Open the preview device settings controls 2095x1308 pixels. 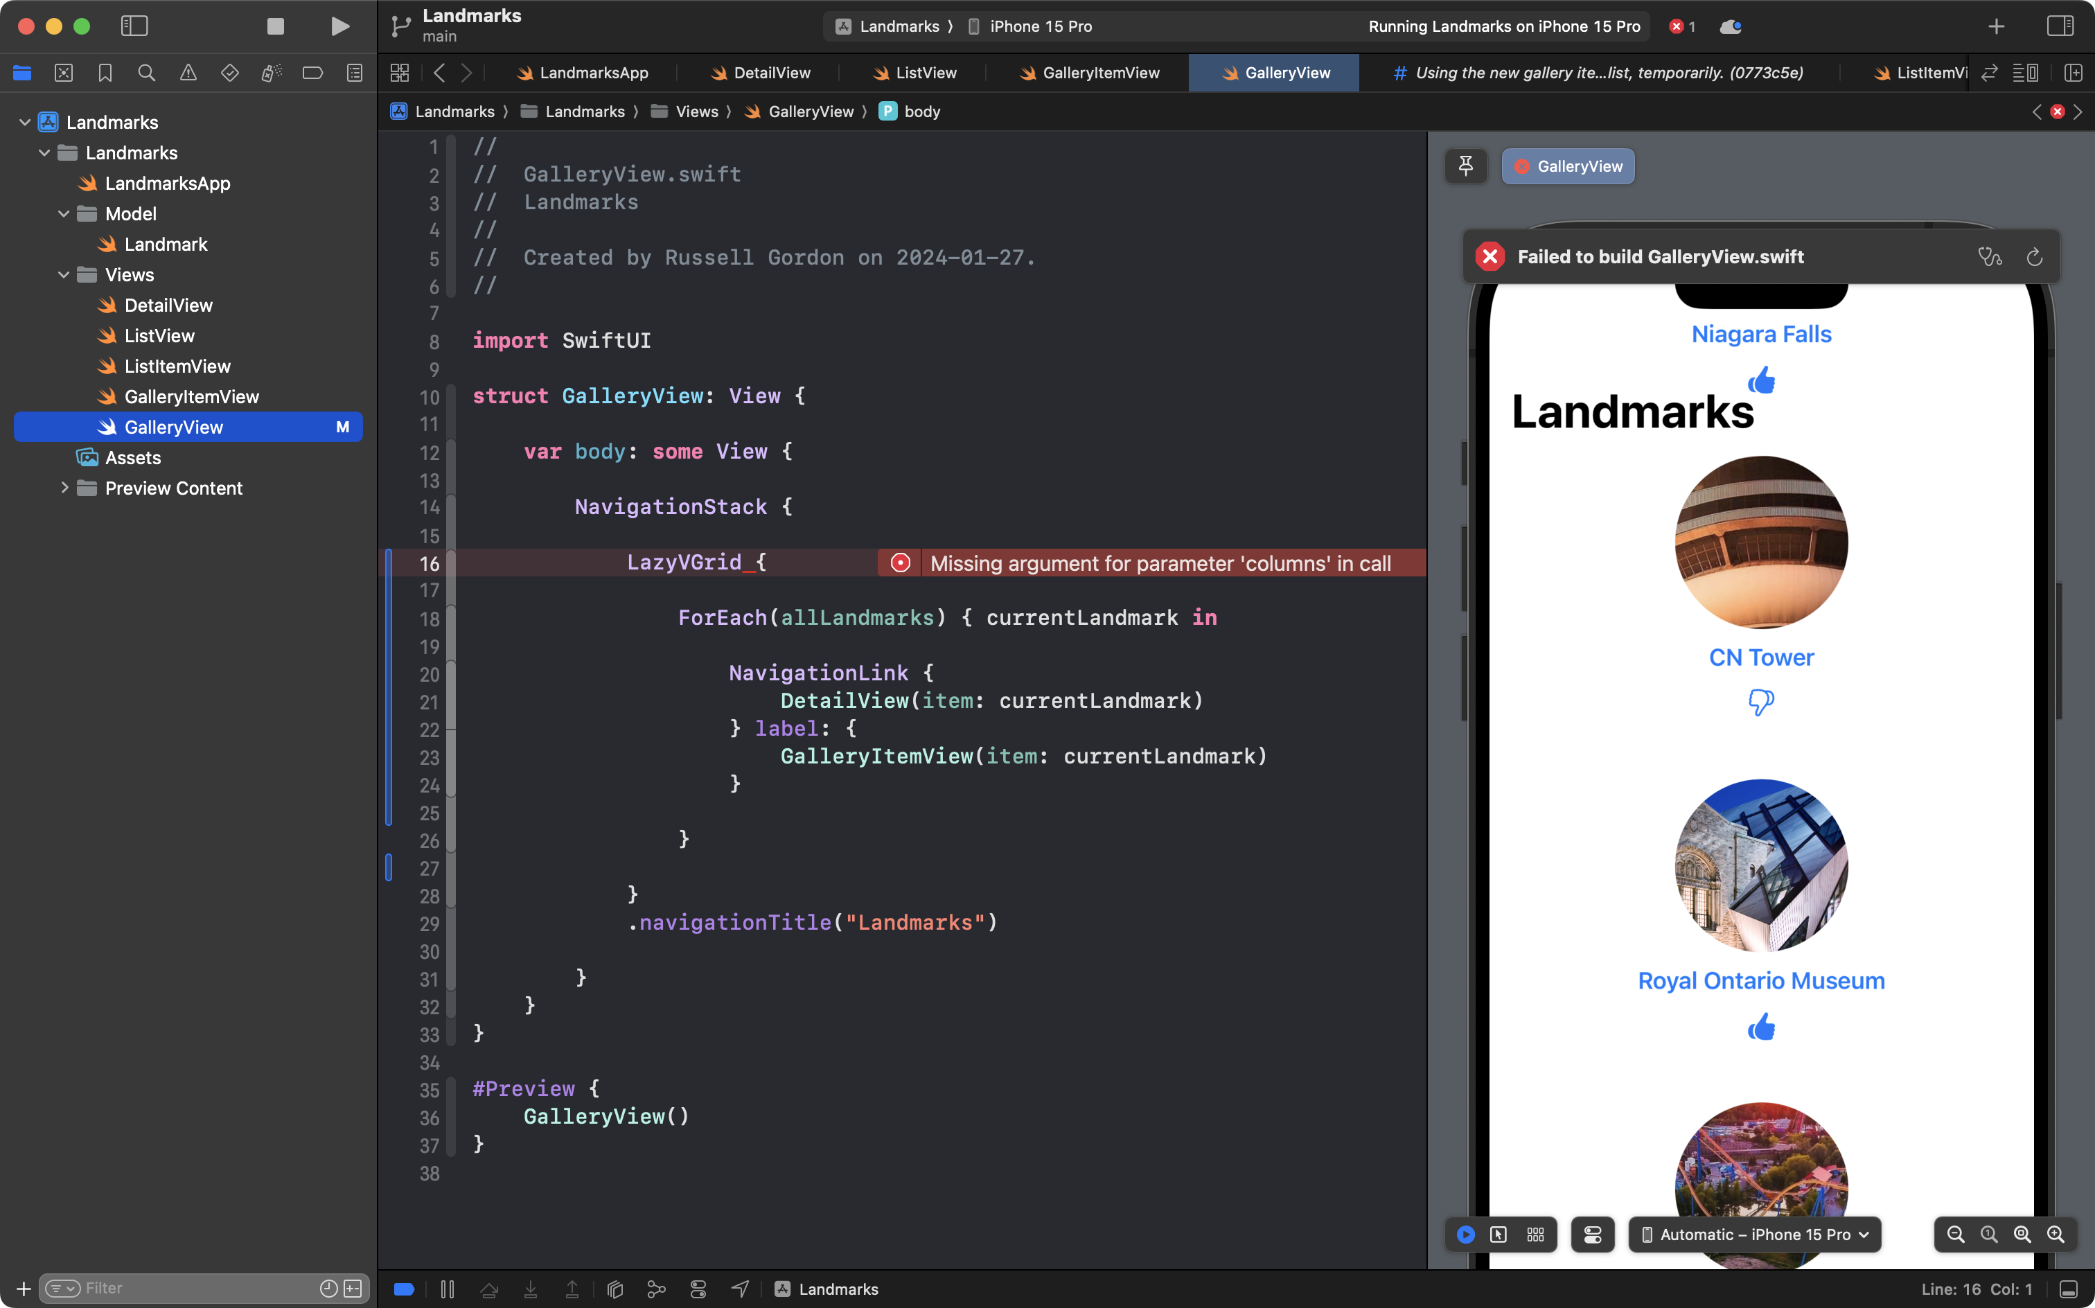pos(1593,1235)
